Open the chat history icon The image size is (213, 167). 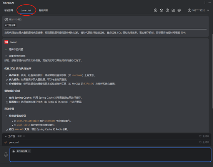[x=161, y=10]
